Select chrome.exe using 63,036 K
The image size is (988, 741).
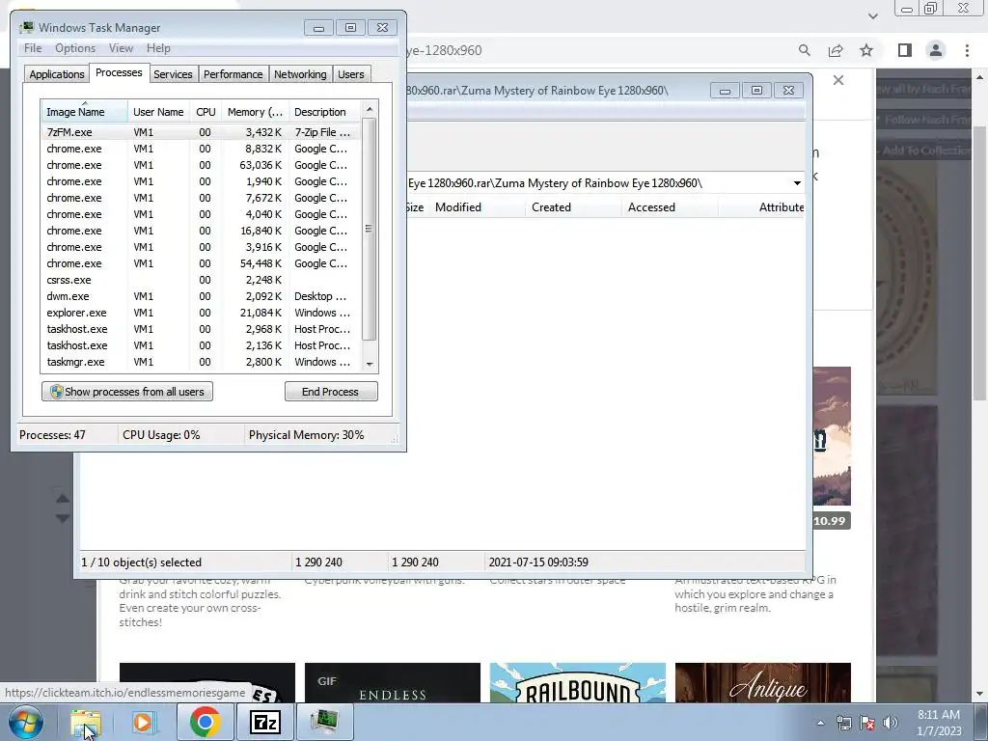click(x=201, y=165)
